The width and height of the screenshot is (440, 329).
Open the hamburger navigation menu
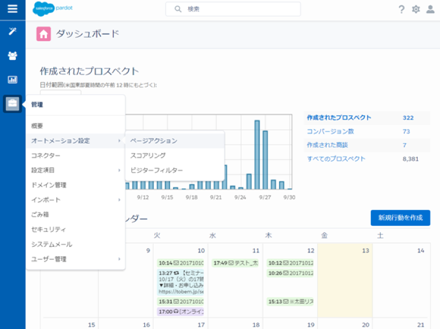[12, 9]
